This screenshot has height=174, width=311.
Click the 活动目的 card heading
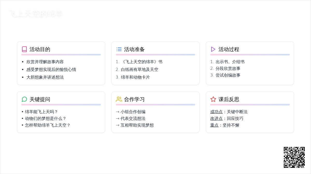click(x=40, y=49)
